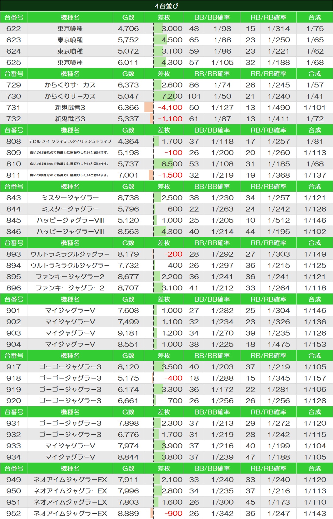The width and height of the screenshot is (333, 519).
Task: Click game count 9,181 in row 903
Action: pos(128,333)
